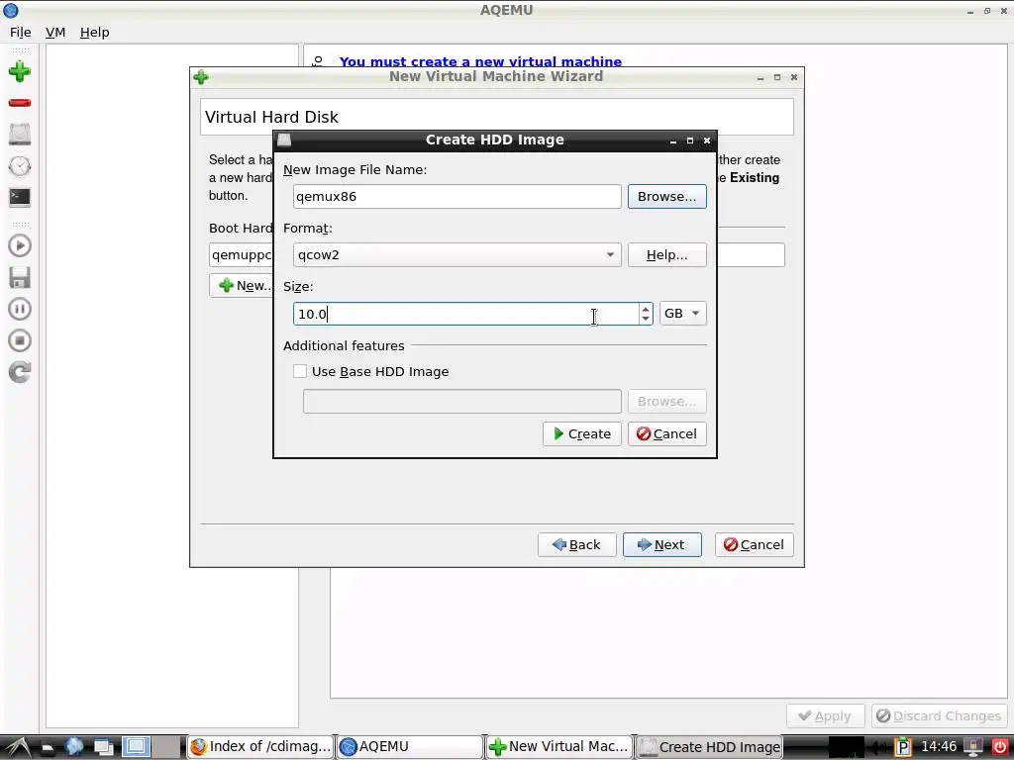
Task: Click the green plus Add VM toolbar icon
Action: click(20, 71)
